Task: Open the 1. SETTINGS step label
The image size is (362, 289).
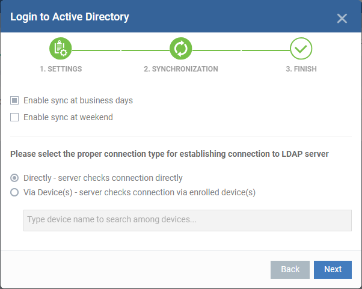Action: tap(61, 69)
